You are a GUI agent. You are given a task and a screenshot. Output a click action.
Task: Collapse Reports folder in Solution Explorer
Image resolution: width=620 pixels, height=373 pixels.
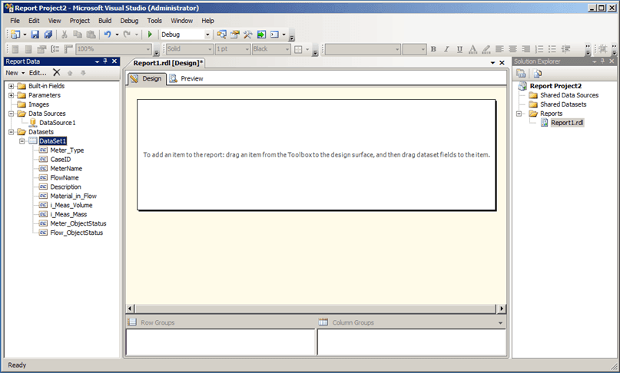[519, 114]
